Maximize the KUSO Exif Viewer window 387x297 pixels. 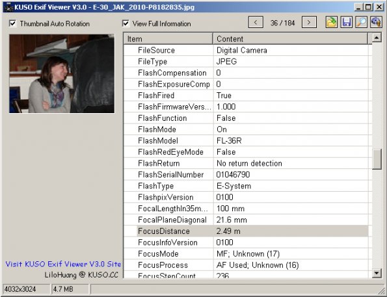(x=368, y=7)
